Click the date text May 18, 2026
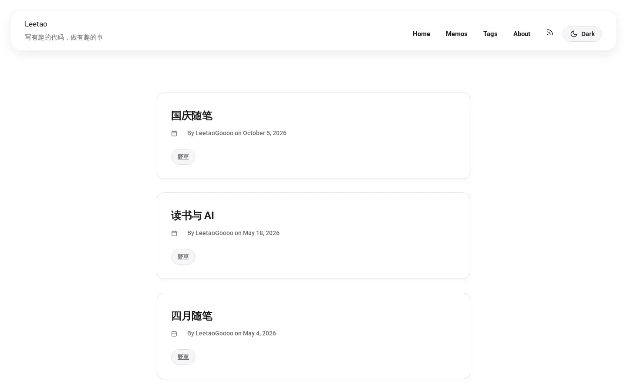627x391 pixels. point(261,233)
